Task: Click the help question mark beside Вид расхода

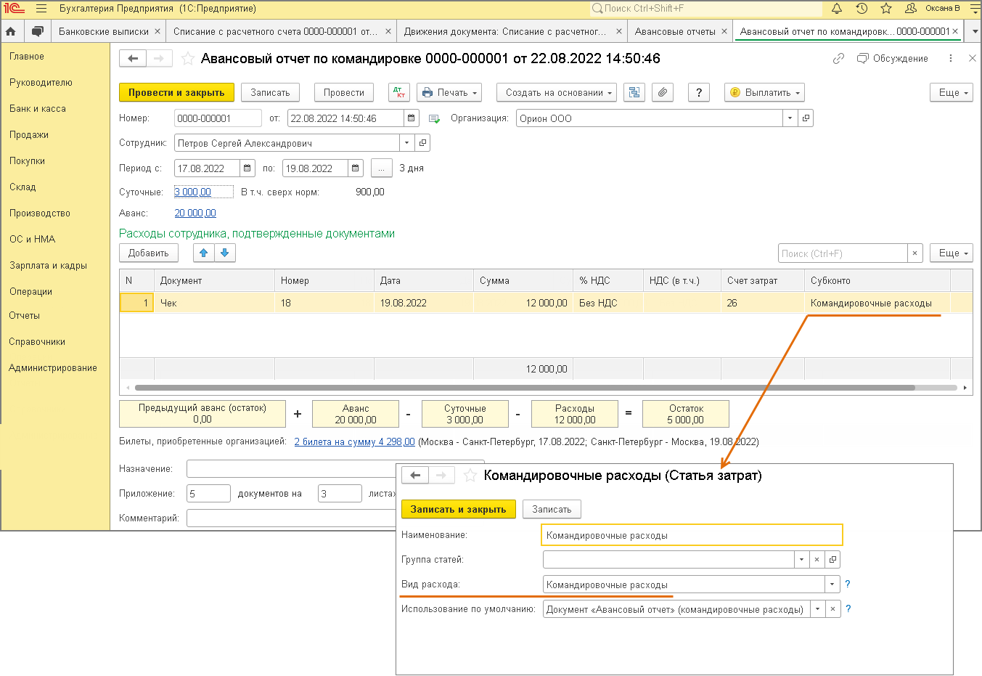Action: click(x=848, y=584)
